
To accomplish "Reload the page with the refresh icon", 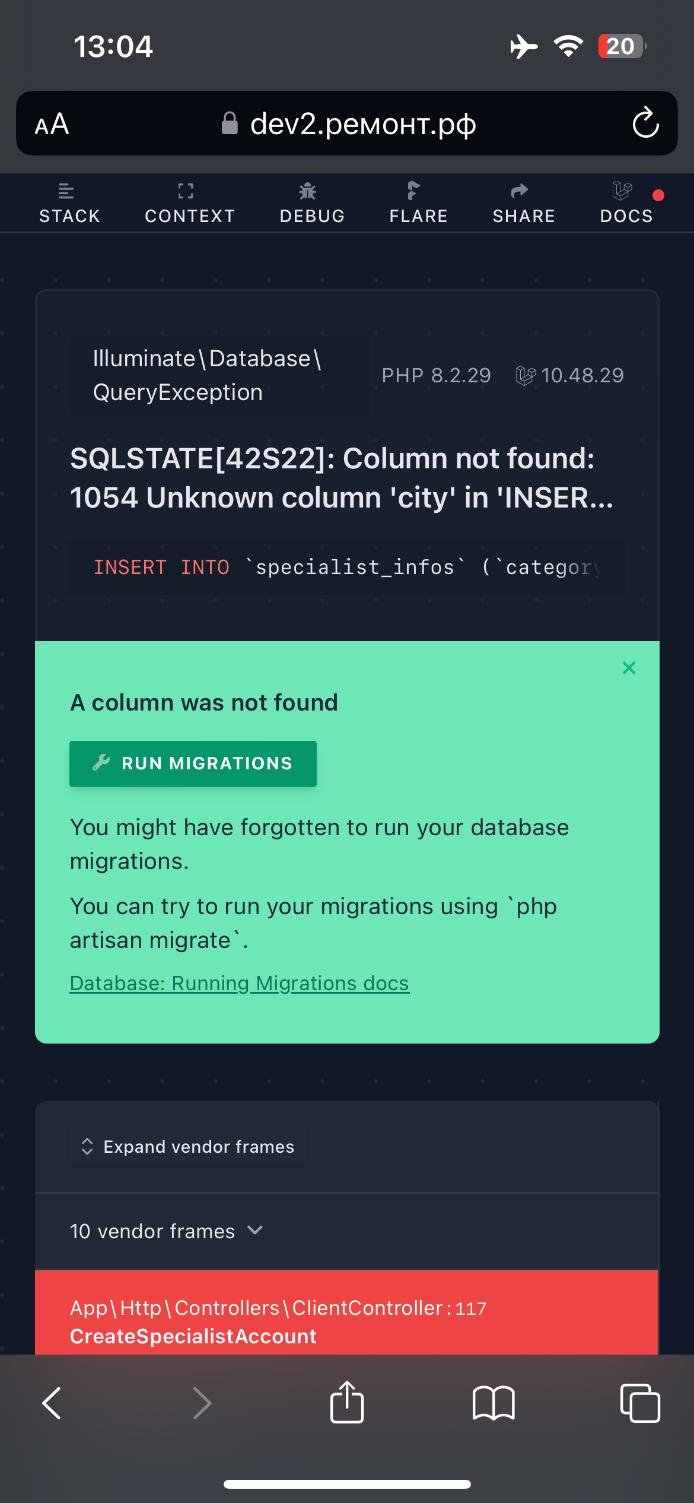I will pos(645,123).
